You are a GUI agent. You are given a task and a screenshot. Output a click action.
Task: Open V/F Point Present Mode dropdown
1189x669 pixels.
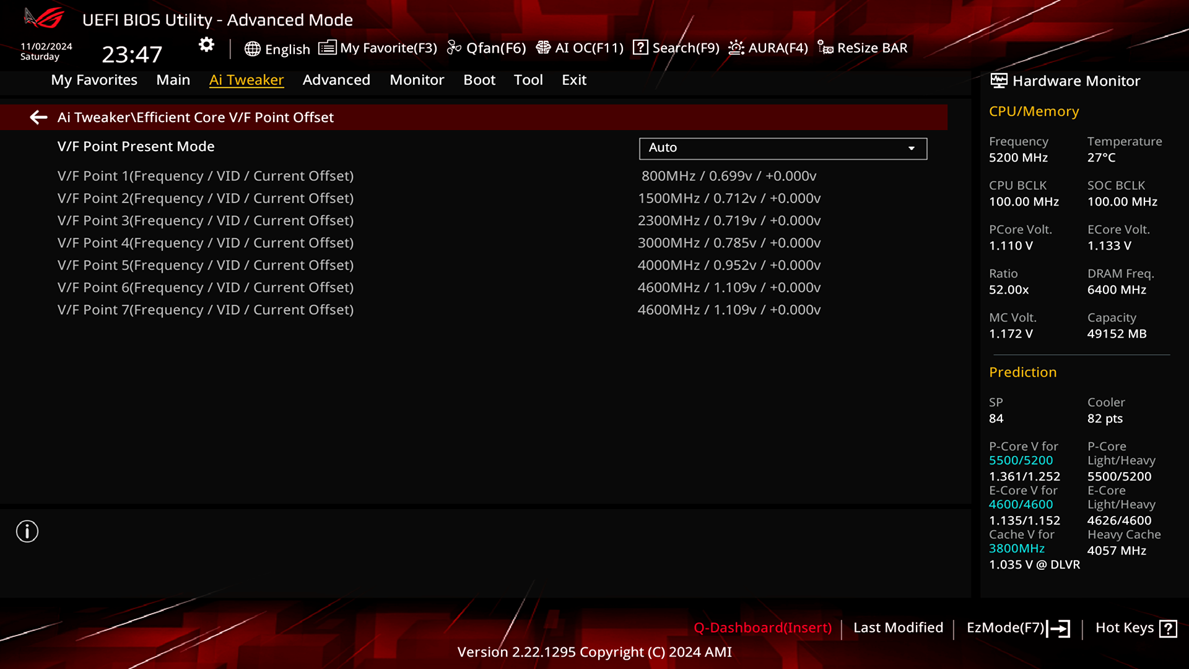[782, 148]
